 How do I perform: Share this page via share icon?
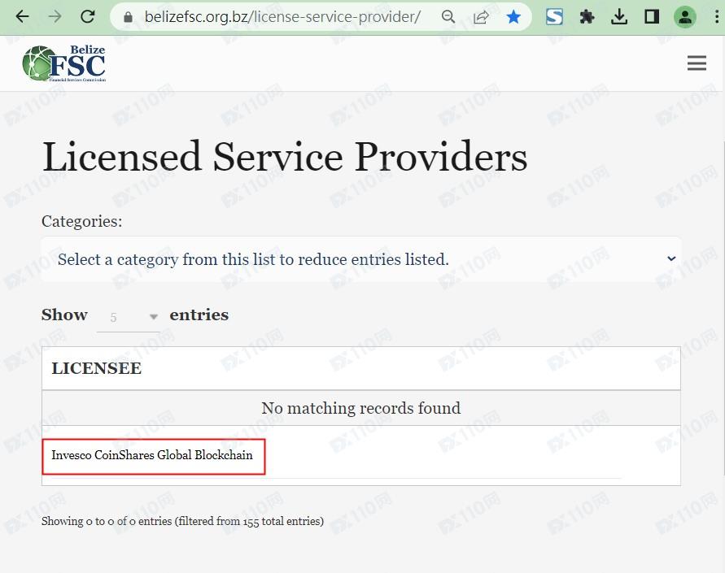pos(481,17)
